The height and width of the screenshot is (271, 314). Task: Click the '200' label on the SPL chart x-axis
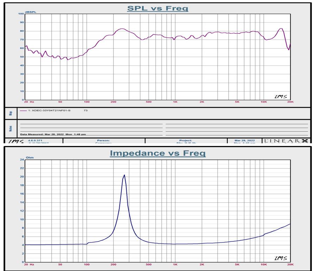pyautogui.click(x=113, y=102)
